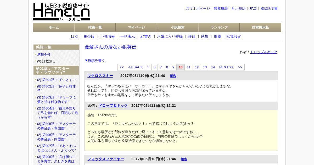Go to page 11 of comments
This screenshot has width=314, height=165.
point(189,67)
